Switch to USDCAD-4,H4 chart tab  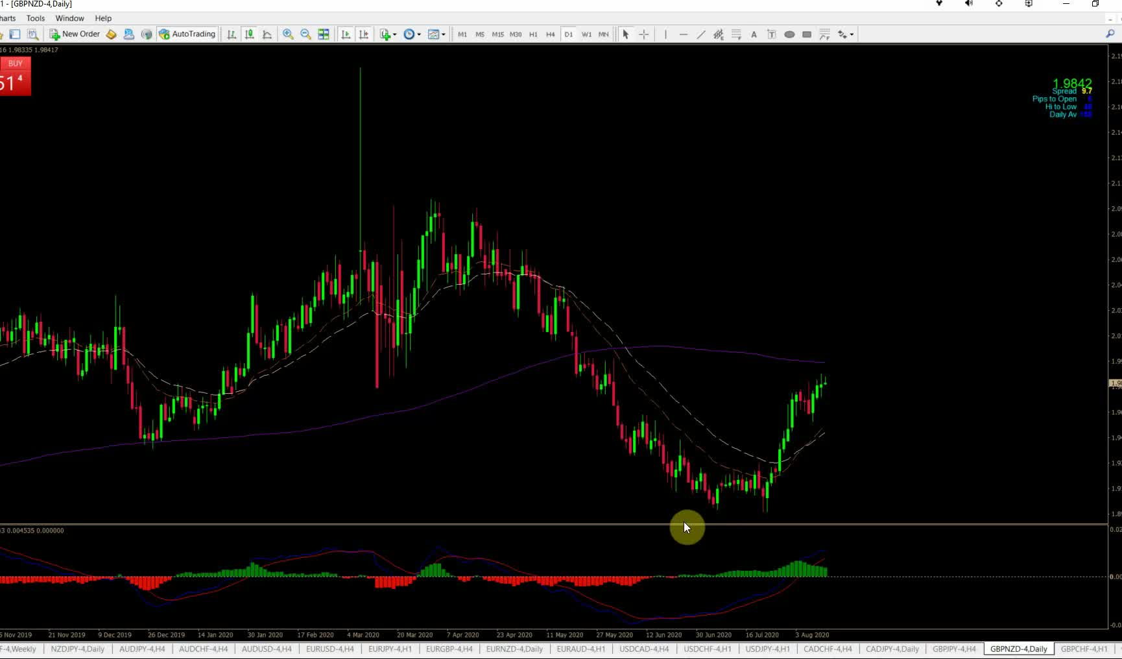[x=644, y=649]
